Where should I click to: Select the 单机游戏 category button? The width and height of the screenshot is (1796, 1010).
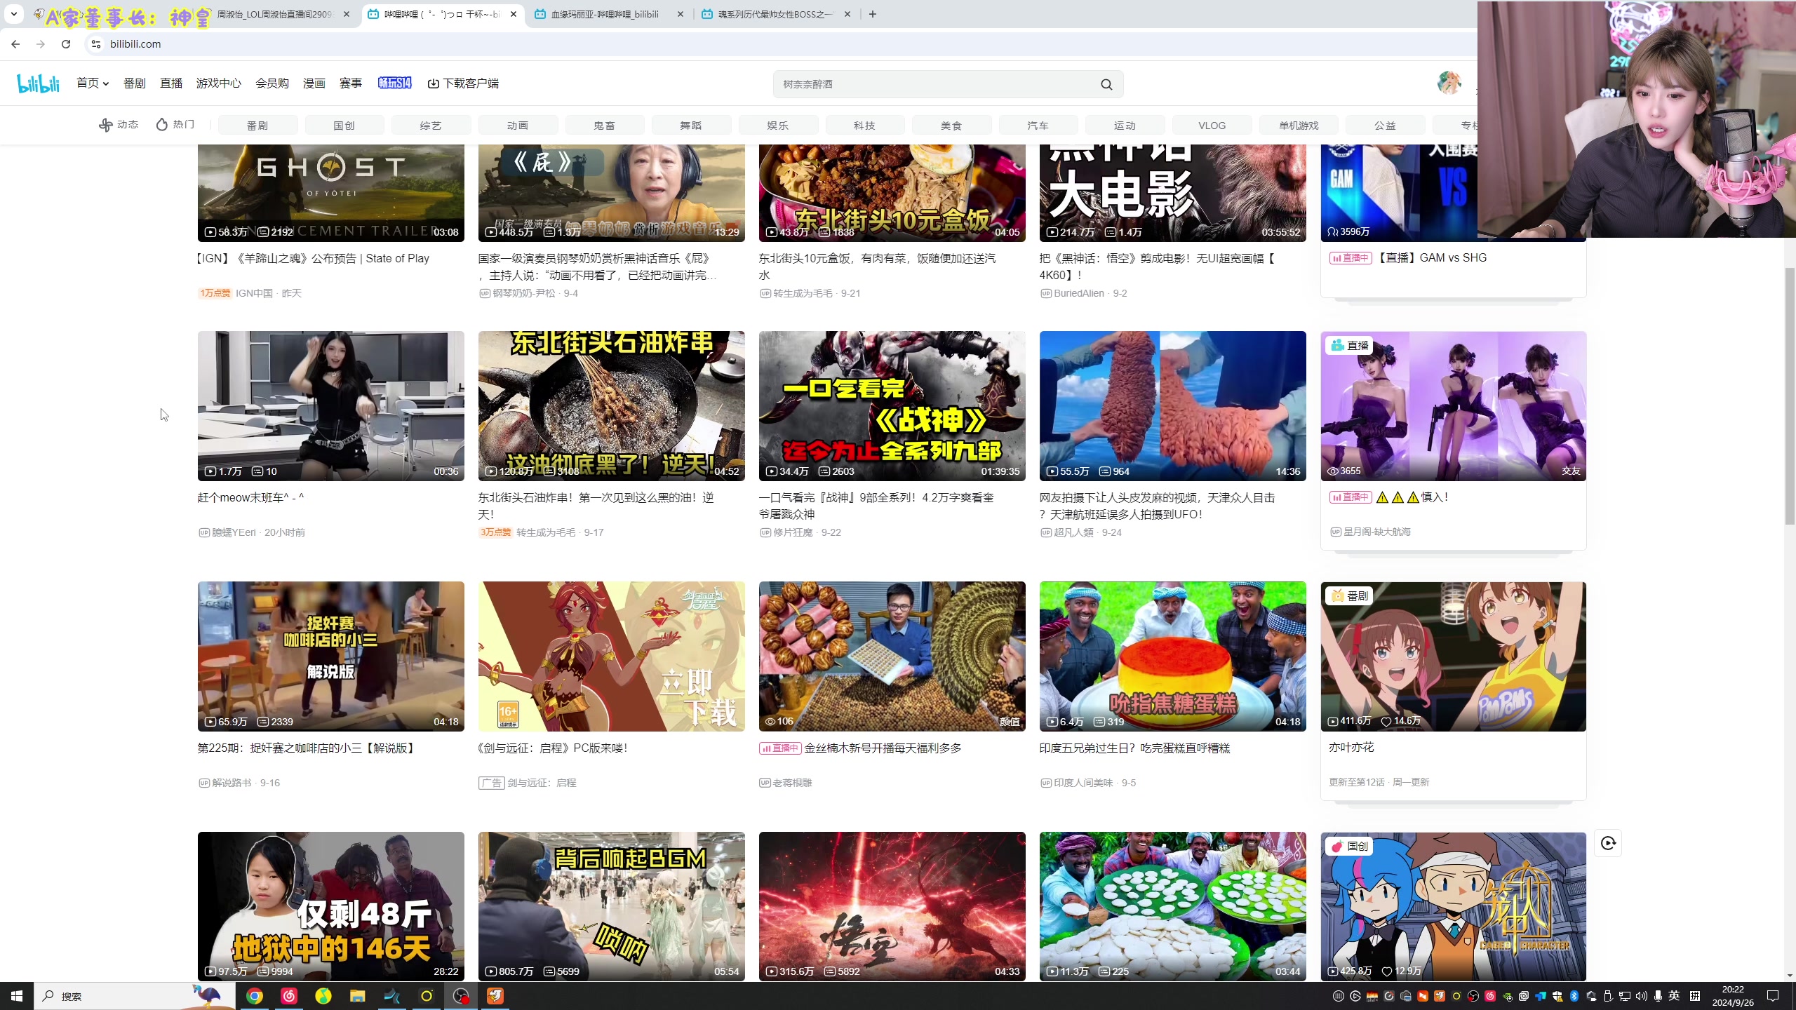[x=1299, y=126]
